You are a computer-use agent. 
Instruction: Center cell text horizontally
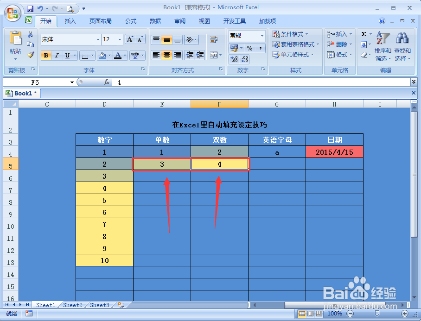(x=167, y=55)
